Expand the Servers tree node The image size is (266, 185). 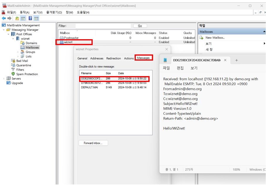(4, 78)
